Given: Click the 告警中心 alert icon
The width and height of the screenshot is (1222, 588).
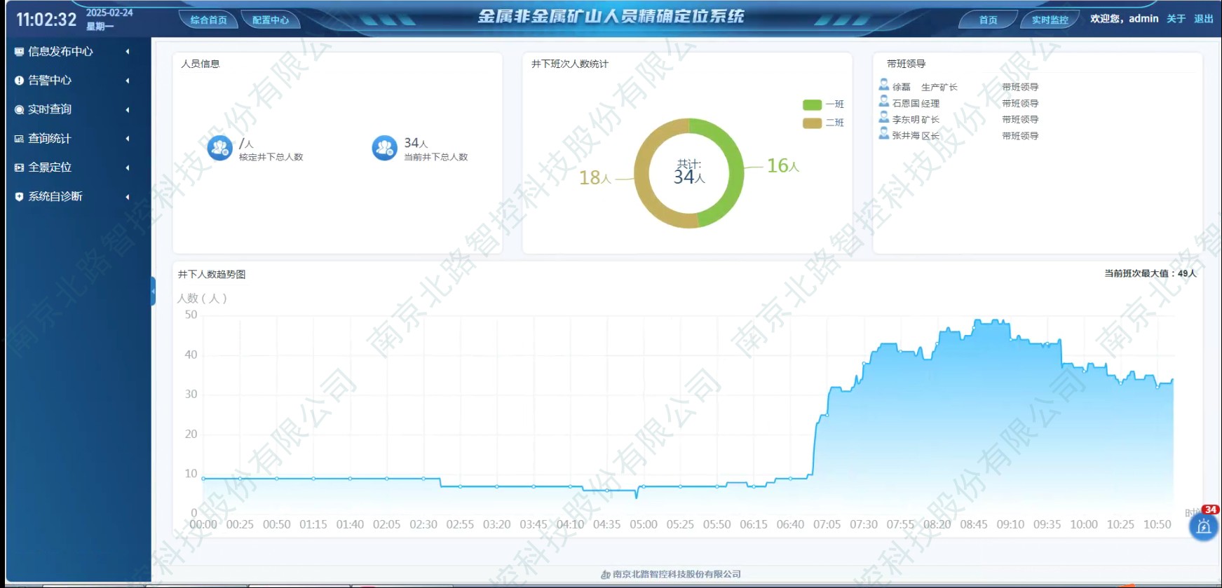Looking at the screenshot, I should click(19, 81).
